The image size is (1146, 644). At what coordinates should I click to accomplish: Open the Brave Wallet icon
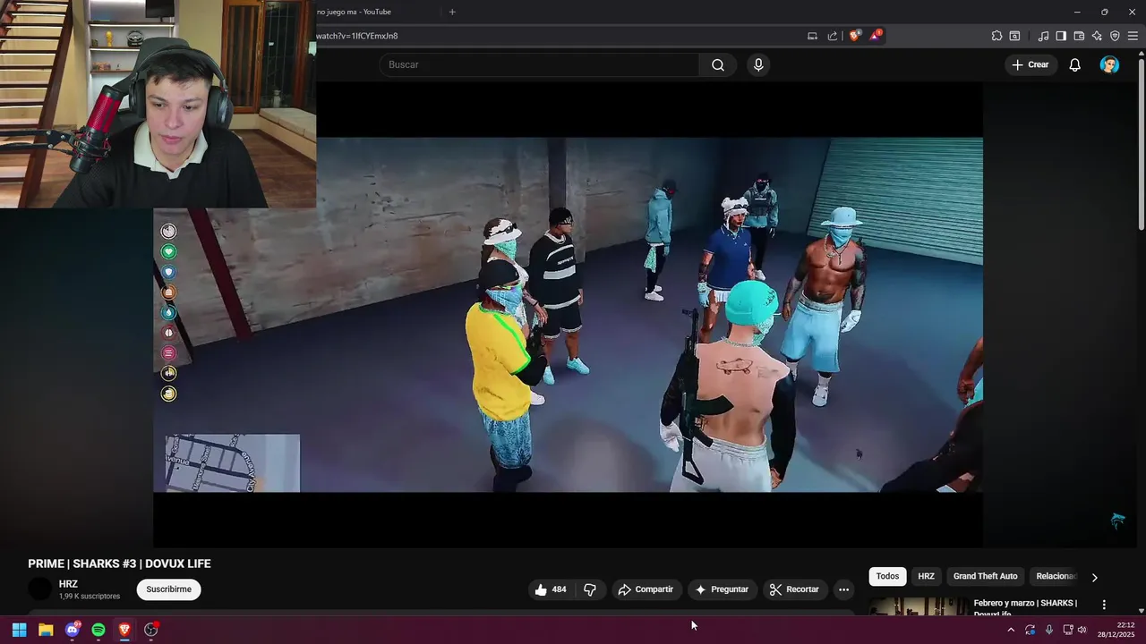[x=1079, y=36]
